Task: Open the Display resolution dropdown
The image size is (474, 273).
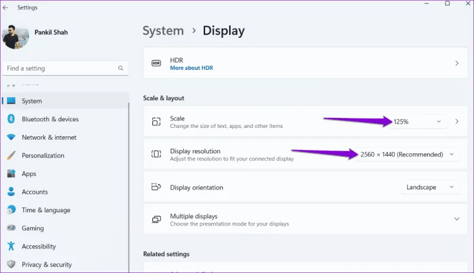Action: pyautogui.click(x=408, y=155)
